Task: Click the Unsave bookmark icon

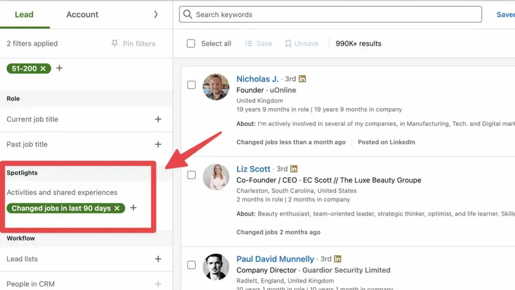Action: click(x=288, y=43)
